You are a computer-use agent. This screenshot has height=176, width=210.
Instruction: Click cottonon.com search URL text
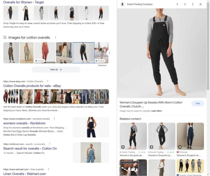coord(24,144)
